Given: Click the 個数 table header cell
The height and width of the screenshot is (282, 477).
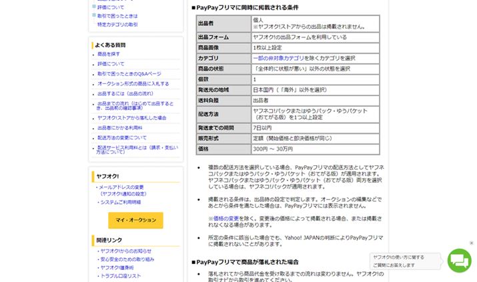Looking at the screenshot, I should (x=224, y=79).
